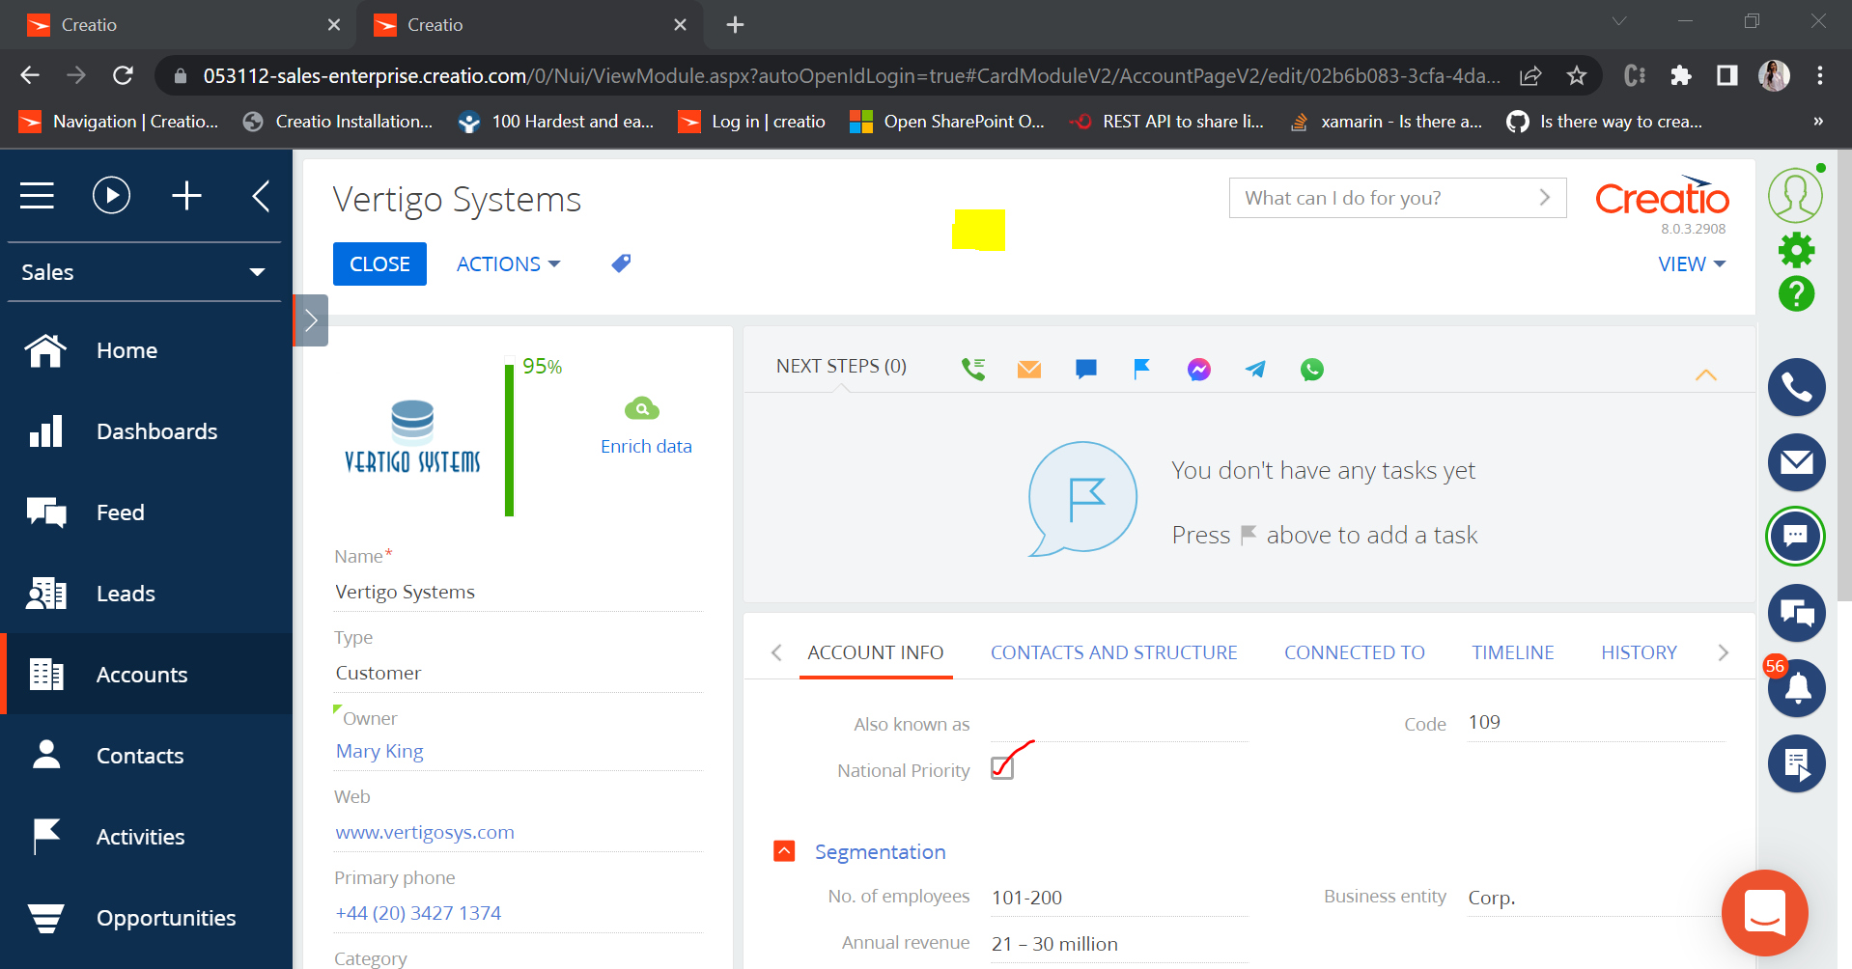Toggle the National Priority checkbox

tap(1002, 768)
